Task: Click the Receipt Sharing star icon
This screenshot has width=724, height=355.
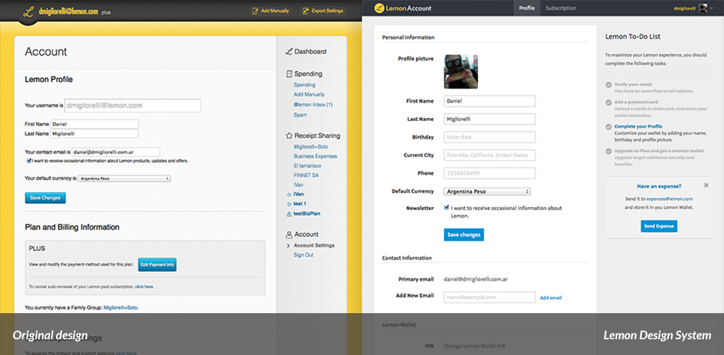Action: pos(289,136)
